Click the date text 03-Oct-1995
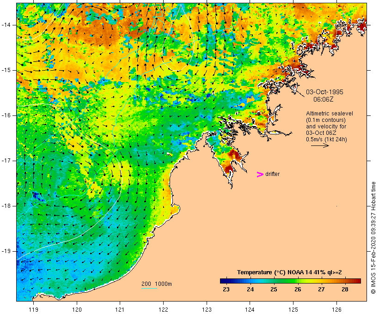The height and width of the screenshot is (314, 379). [x=324, y=92]
